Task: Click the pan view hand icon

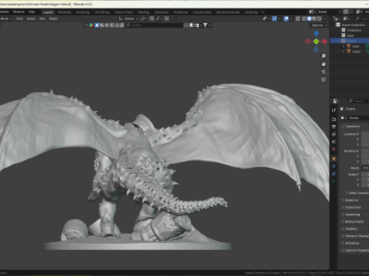Action: pyautogui.click(x=324, y=64)
